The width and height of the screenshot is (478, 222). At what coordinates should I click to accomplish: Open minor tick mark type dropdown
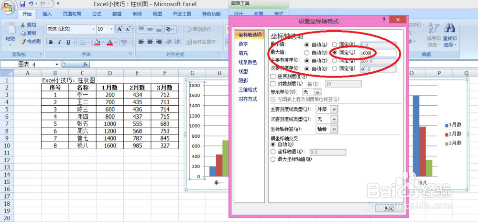pos(335,119)
